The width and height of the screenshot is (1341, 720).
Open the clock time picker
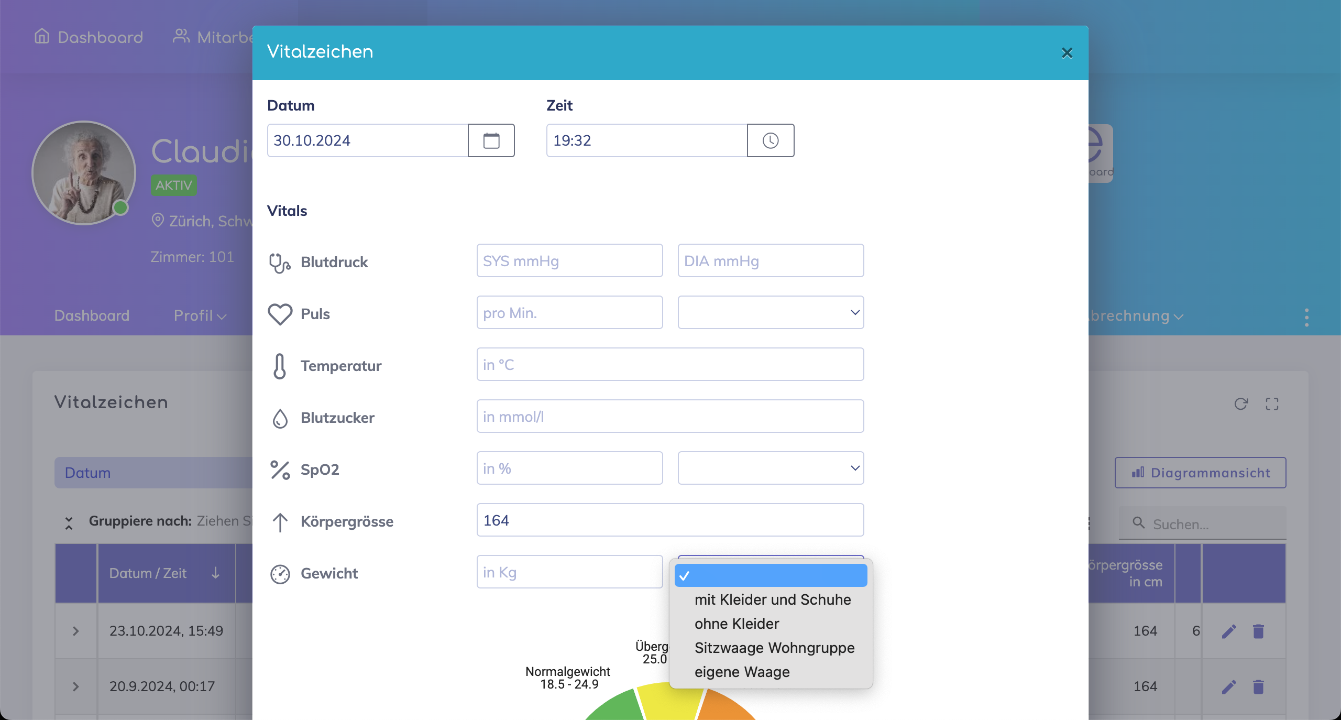click(x=770, y=140)
